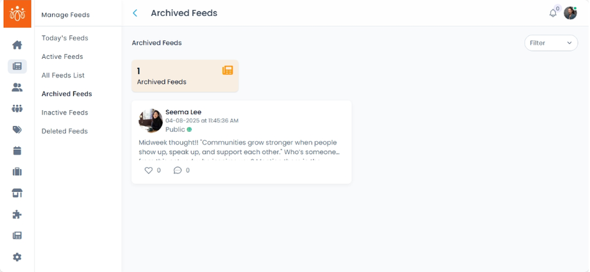
Task: Click the Home icon in sidebar
Action: coord(17,45)
